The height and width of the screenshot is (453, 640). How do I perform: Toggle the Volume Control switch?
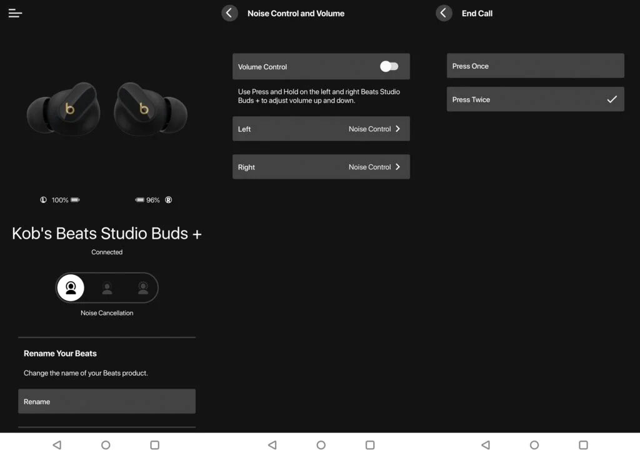[x=389, y=66]
